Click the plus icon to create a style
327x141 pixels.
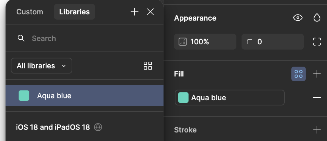[x=134, y=12]
